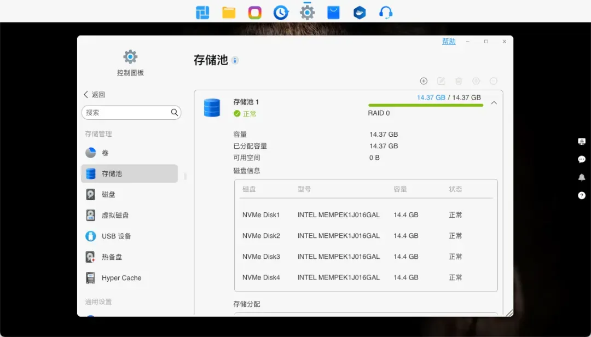
Task: Select Hyper Cache in the sidebar
Action: coord(121,278)
